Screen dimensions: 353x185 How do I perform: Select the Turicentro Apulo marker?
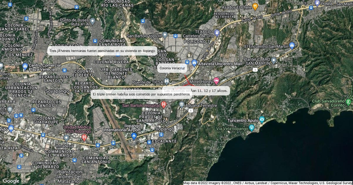click(262, 120)
